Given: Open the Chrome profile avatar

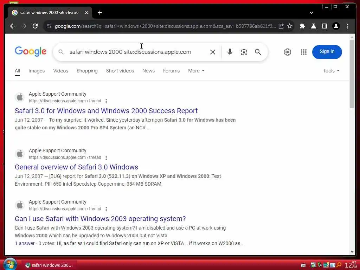Looking at the screenshot, I should 336,26.
